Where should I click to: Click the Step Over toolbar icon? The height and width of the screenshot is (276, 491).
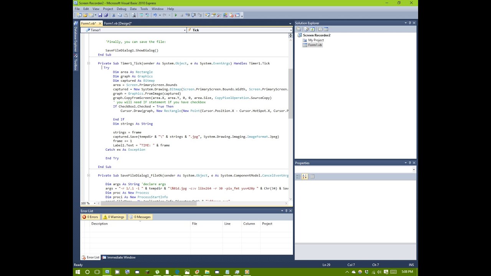194,15
